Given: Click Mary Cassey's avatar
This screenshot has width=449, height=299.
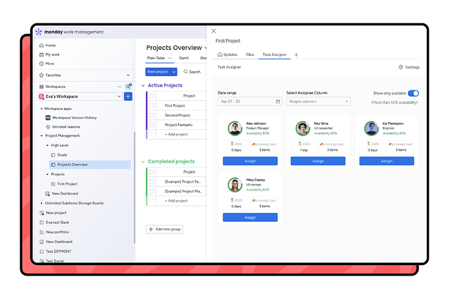Looking at the screenshot, I should (235, 185).
